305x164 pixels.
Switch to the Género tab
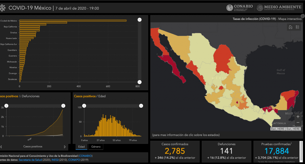coord(96,147)
